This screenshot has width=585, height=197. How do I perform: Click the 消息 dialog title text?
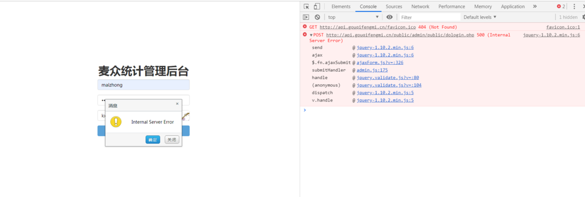[x=113, y=106]
